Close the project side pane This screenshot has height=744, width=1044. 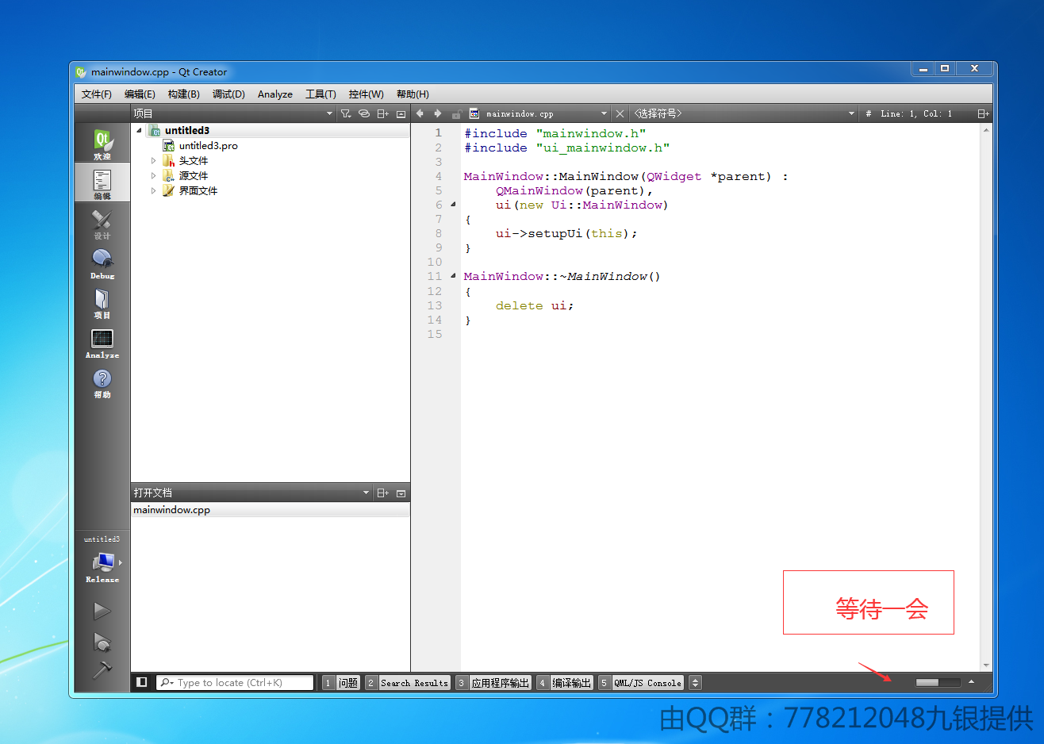[x=401, y=113]
